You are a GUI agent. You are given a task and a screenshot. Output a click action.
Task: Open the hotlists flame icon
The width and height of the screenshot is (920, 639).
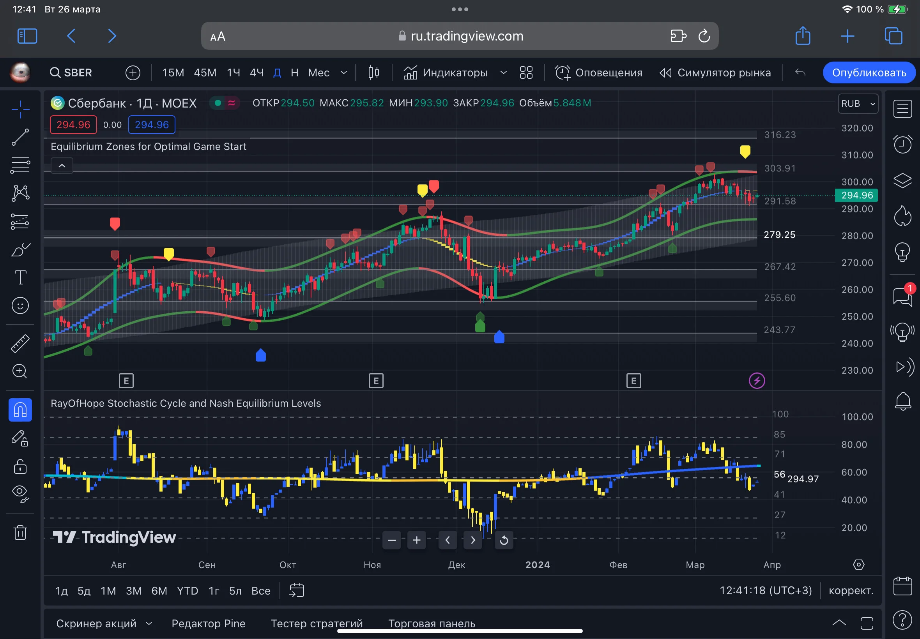[x=902, y=216]
